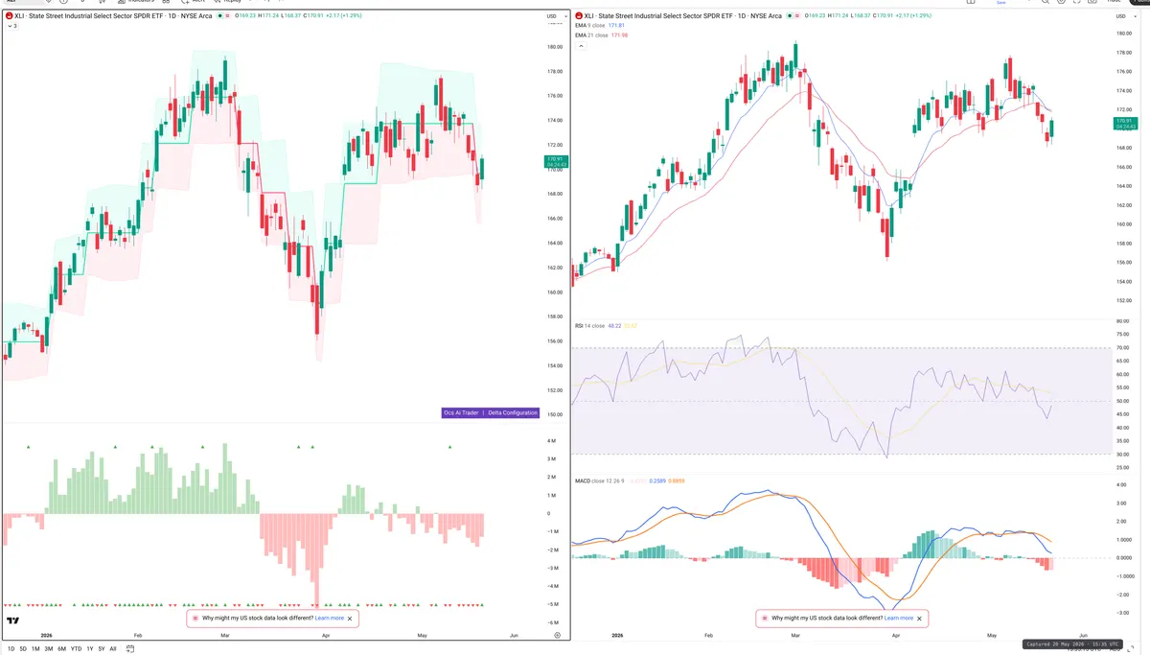Click the XLI logo in left chart

[x=9, y=16]
